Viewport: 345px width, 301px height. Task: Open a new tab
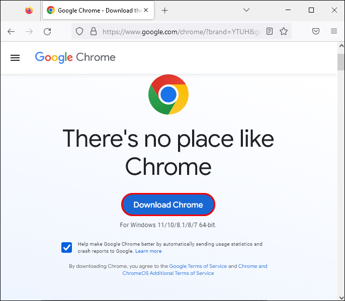(164, 11)
